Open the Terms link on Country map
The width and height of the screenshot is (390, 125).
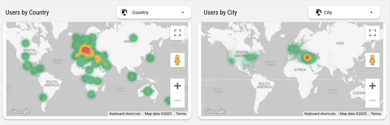pos(181,114)
